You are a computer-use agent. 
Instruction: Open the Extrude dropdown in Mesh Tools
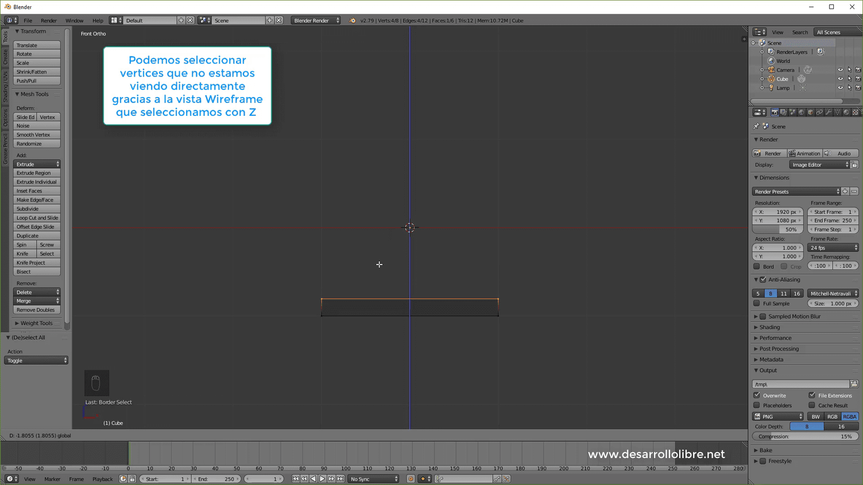37,164
